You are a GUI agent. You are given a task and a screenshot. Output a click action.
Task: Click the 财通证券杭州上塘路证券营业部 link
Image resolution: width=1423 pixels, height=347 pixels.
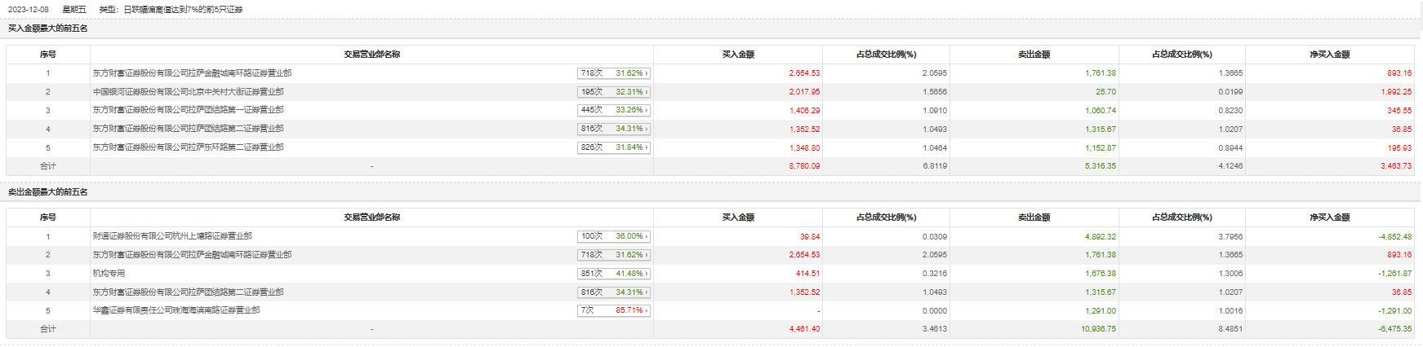(172, 236)
